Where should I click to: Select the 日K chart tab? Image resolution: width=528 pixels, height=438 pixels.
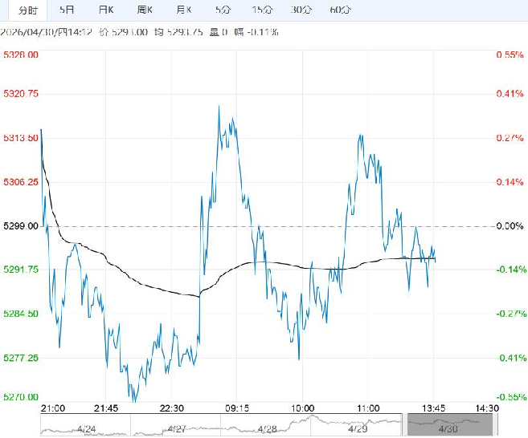[x=106, y=10]
